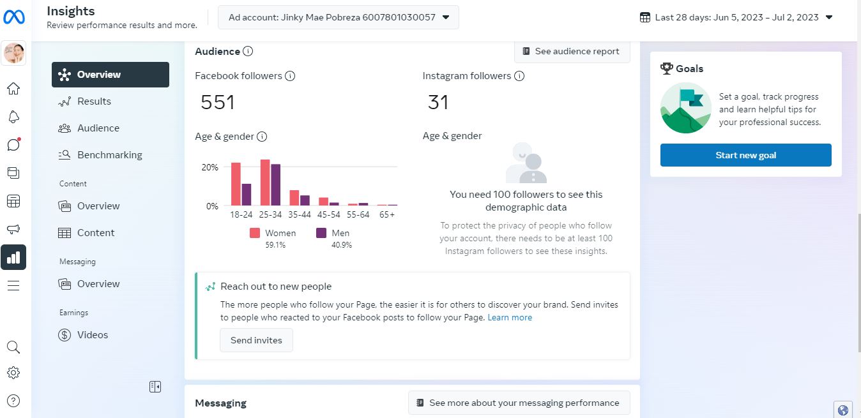The height and width of the screenshot is (418, 861).
Task: Open Ads megaphone icon
Action: (x=13, y=229)
